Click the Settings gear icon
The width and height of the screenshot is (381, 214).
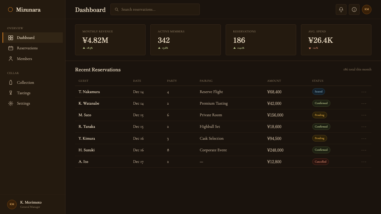(11, 103)
